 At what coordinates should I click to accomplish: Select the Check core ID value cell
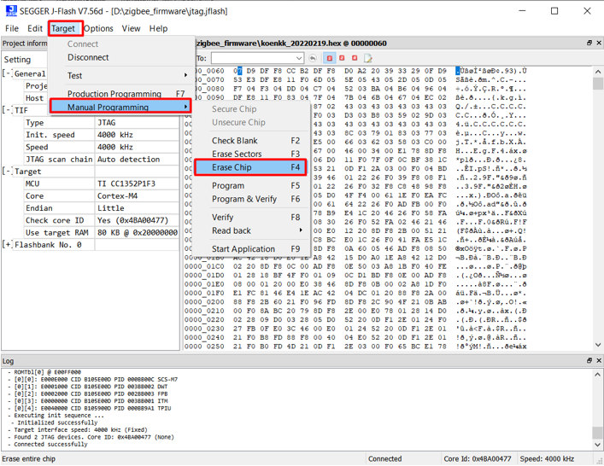coord(137,220)
